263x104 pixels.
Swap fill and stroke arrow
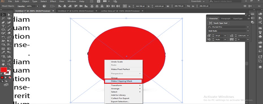tap(10, 68)
